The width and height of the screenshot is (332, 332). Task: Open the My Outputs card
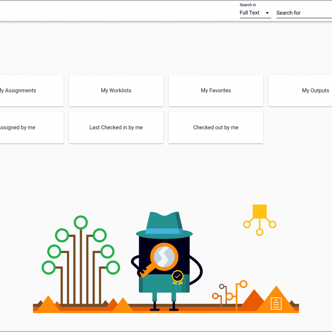[x=300, y=91]
